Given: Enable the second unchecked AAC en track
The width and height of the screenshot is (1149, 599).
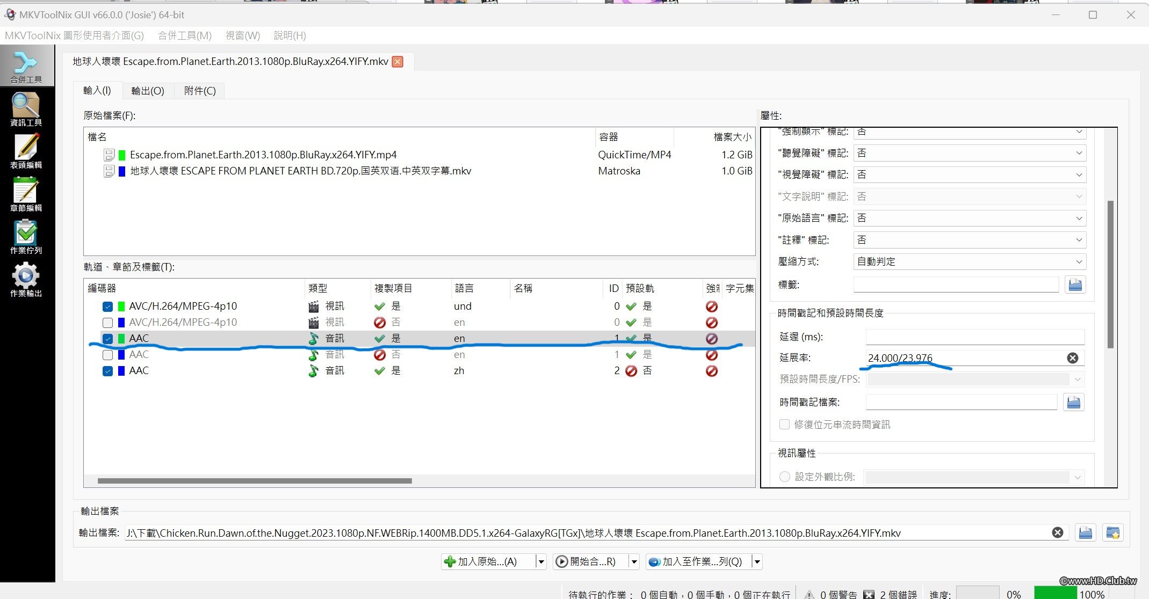Looking at the screenshot, I should [x=107, y=355].
